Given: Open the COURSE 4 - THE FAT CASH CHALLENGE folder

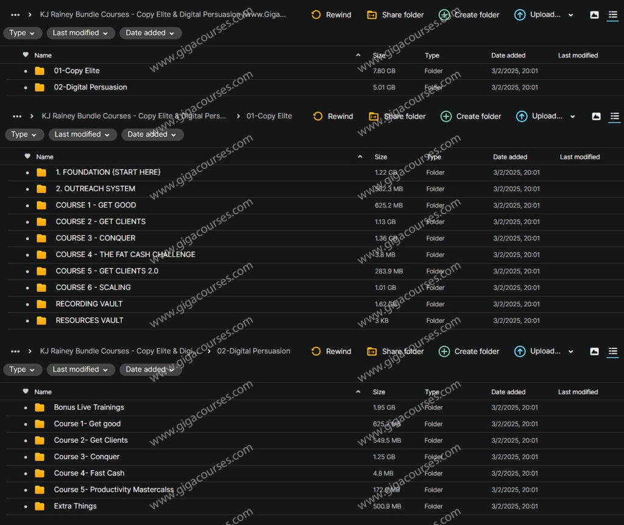Looking at the screenshot, I should [x=126, y=255].
